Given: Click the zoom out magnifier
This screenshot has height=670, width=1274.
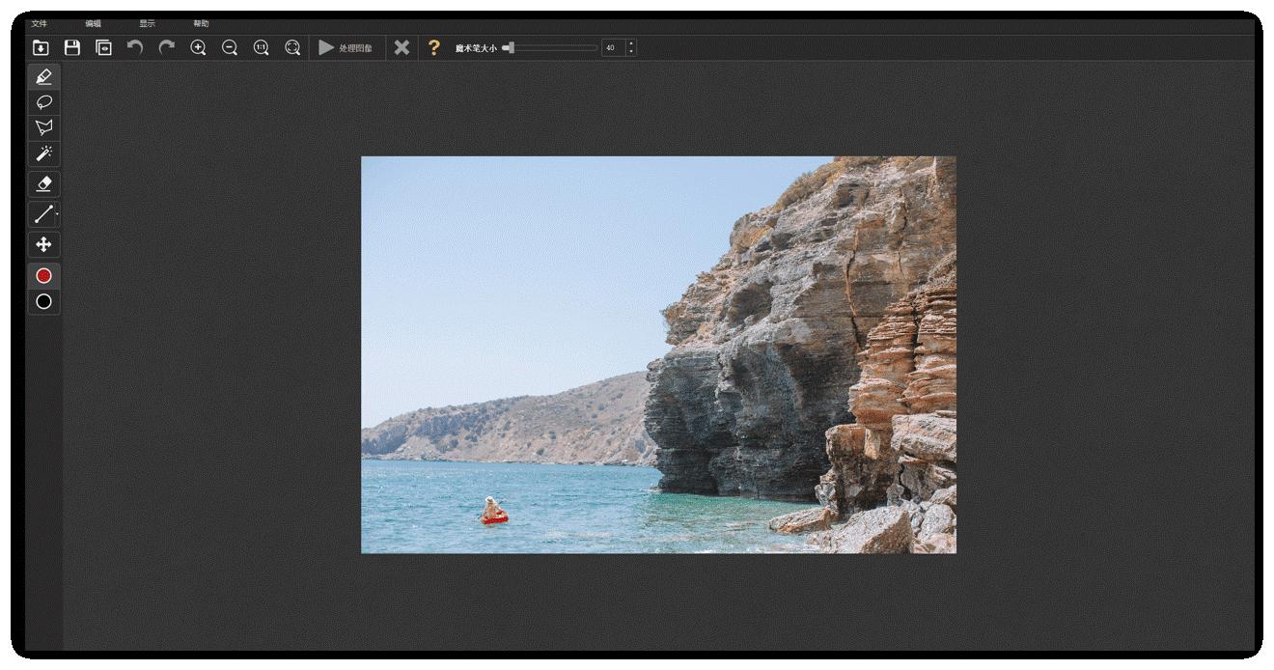Looking at the screenshot, I should coord(230,47).
